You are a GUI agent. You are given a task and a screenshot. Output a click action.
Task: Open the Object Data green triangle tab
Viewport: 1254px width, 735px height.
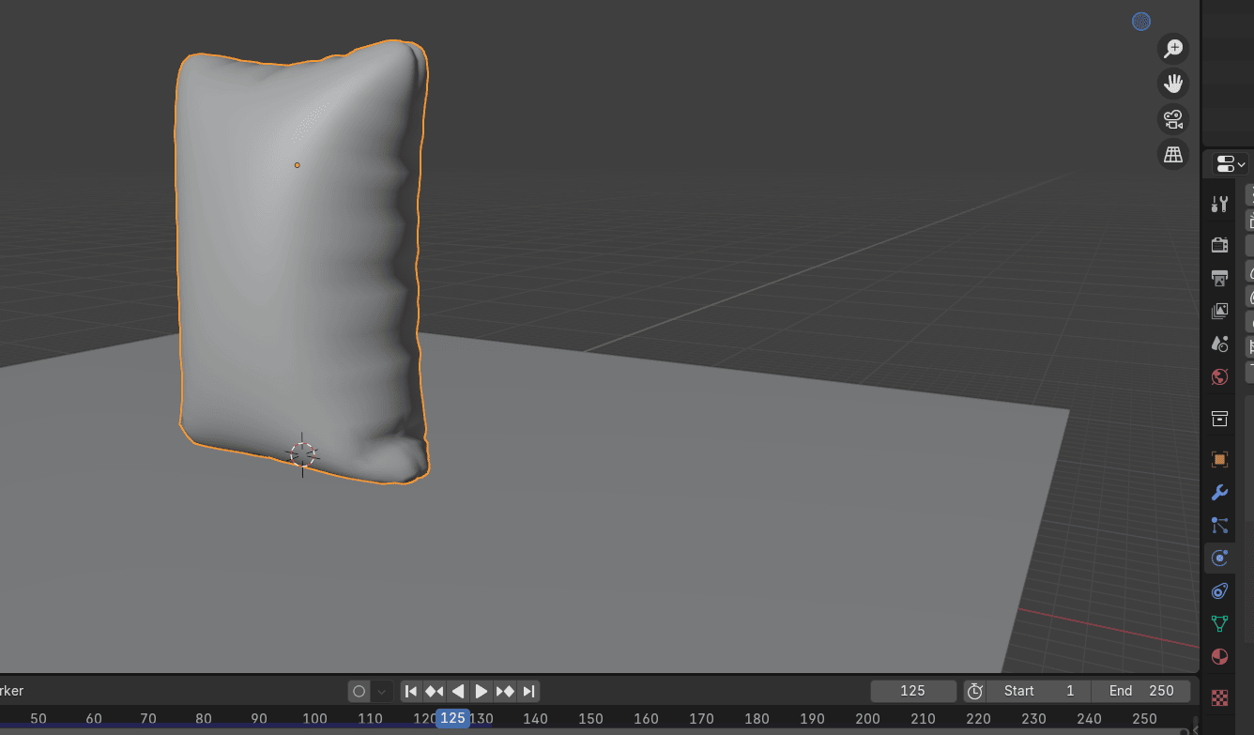click(1219, 623)
